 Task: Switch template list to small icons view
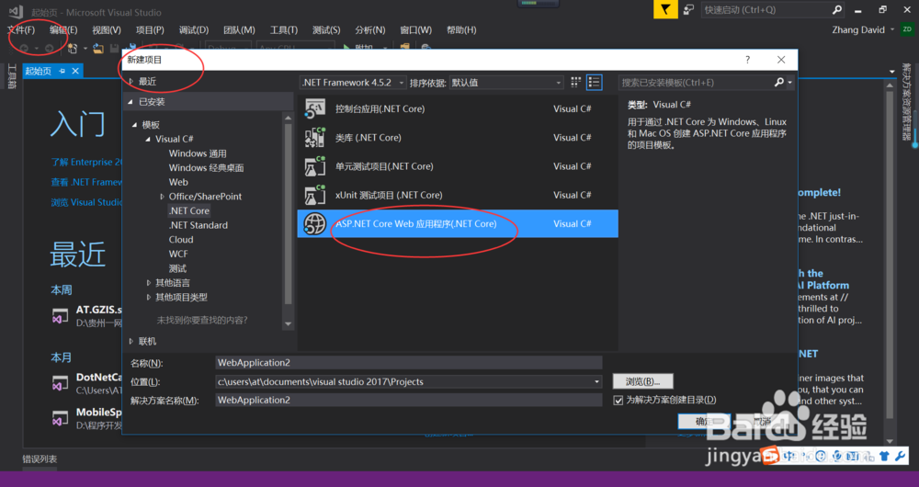coord(575,83)
